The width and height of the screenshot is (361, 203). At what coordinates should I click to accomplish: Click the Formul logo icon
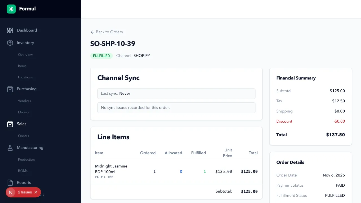(11, 9)
